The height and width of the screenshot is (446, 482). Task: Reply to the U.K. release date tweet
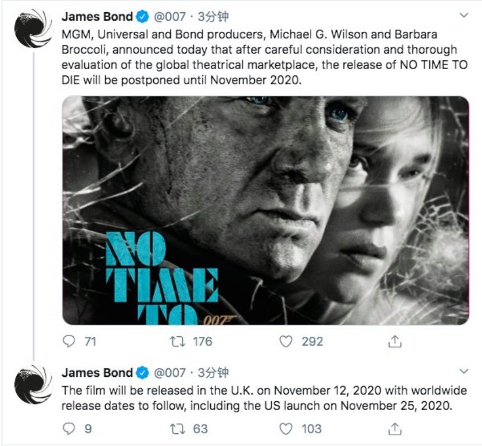click(x=69, y=429)
